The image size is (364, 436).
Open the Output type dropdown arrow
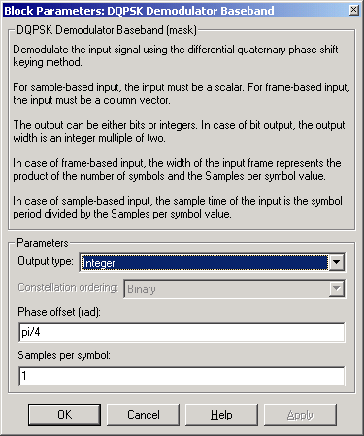337,262
